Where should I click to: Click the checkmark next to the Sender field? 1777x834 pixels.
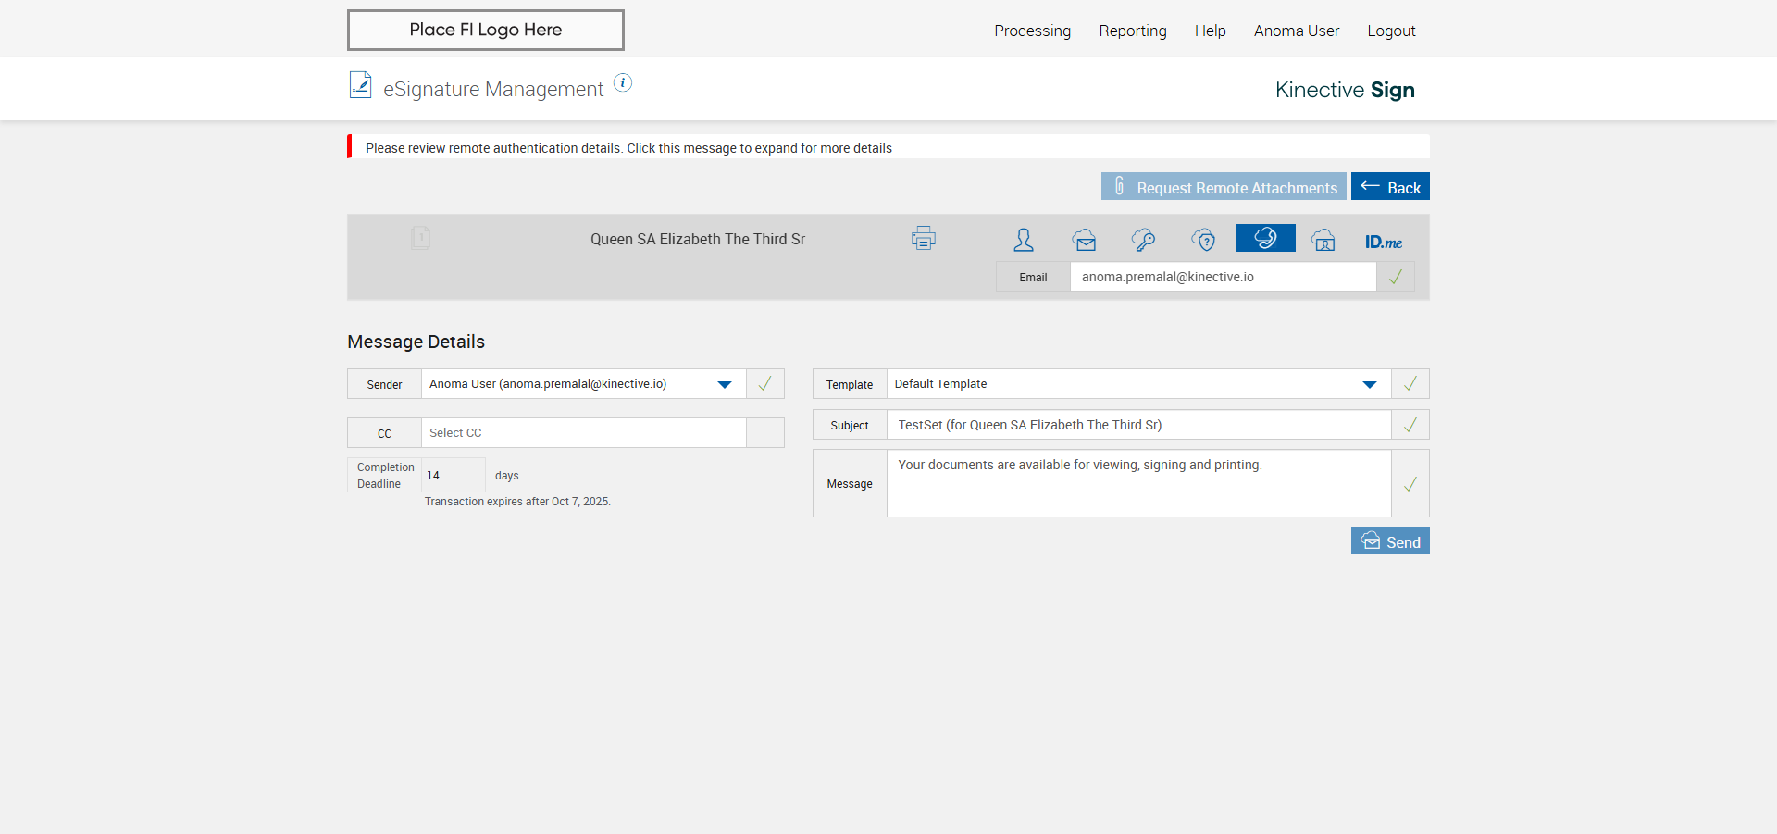pos(764,384)
